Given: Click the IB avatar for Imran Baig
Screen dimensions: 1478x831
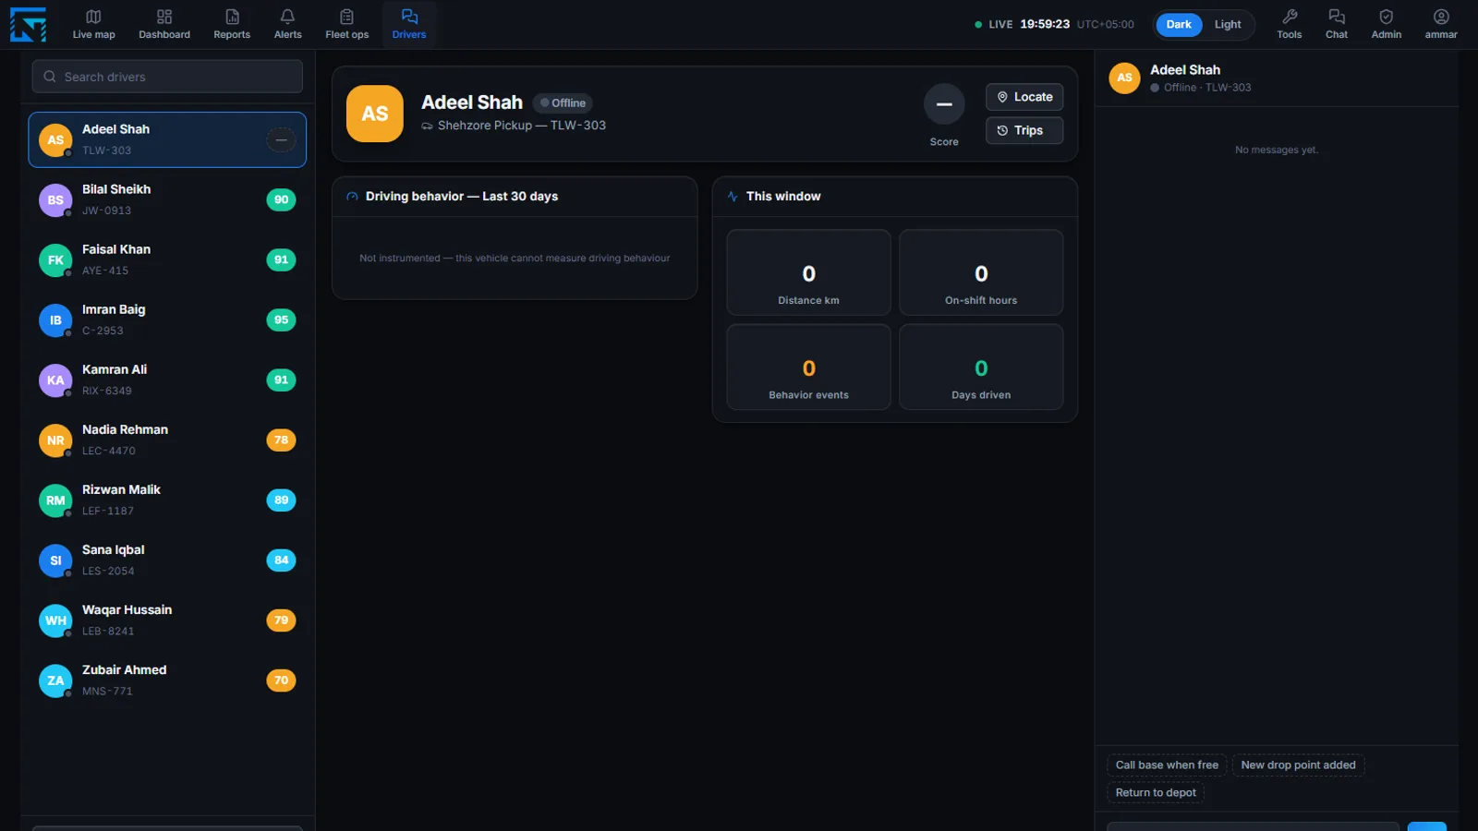Looking at the screenshot, I should [55, 319].
